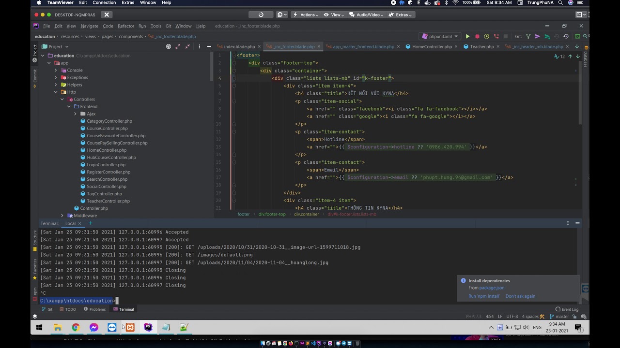Expand the Middleware folder
620x348 pixels.
coord(62,216)
